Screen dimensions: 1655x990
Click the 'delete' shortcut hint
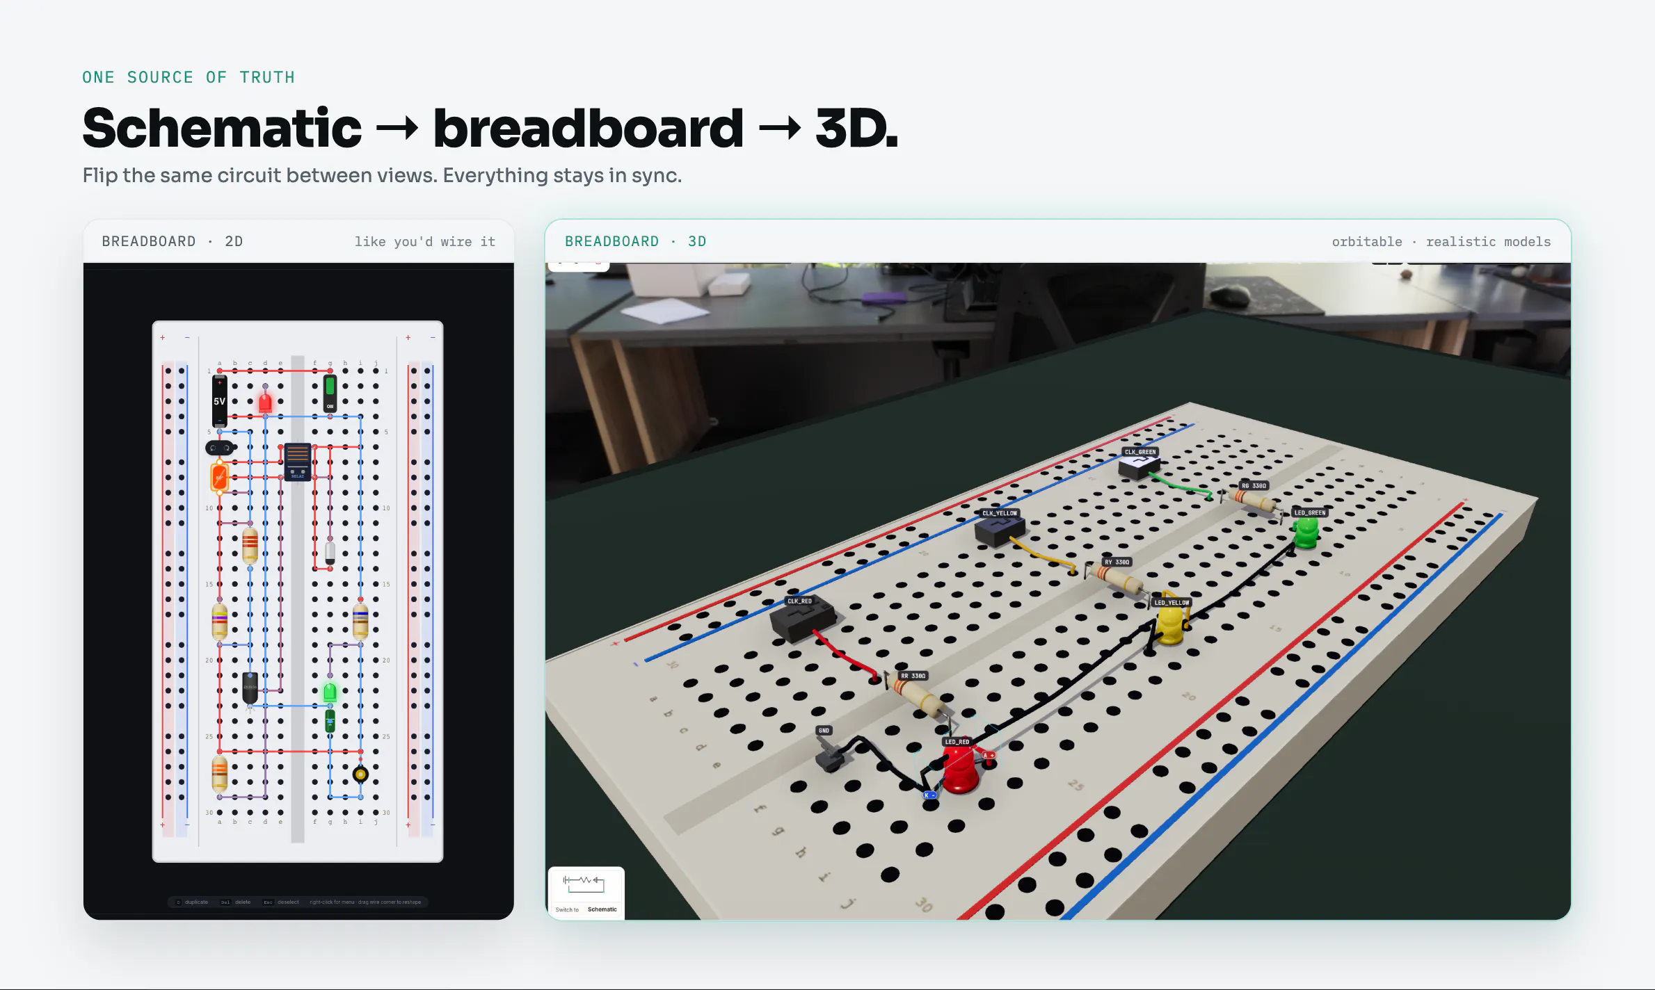[x=236, y=902]
